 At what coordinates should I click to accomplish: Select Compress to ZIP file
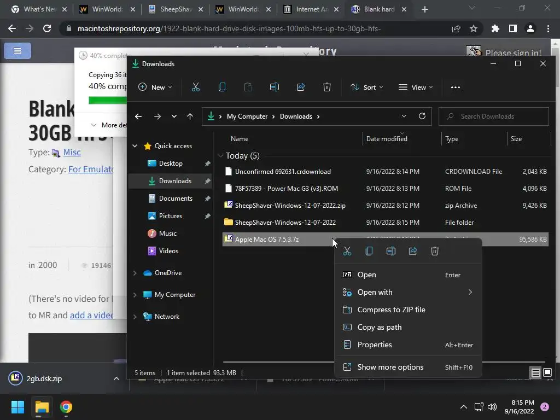(x=408, y=310)
